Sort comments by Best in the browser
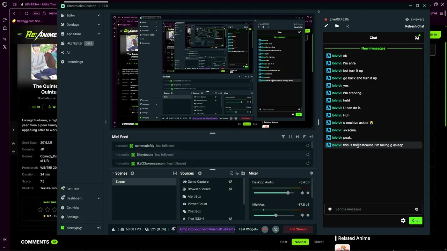 284,242
